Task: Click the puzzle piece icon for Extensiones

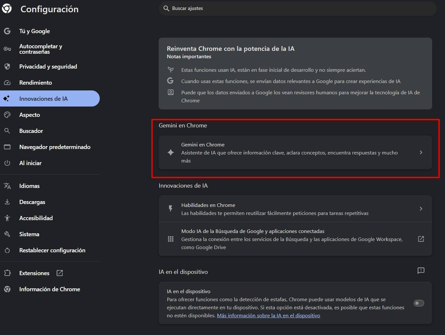Action: tap(7, 273)
